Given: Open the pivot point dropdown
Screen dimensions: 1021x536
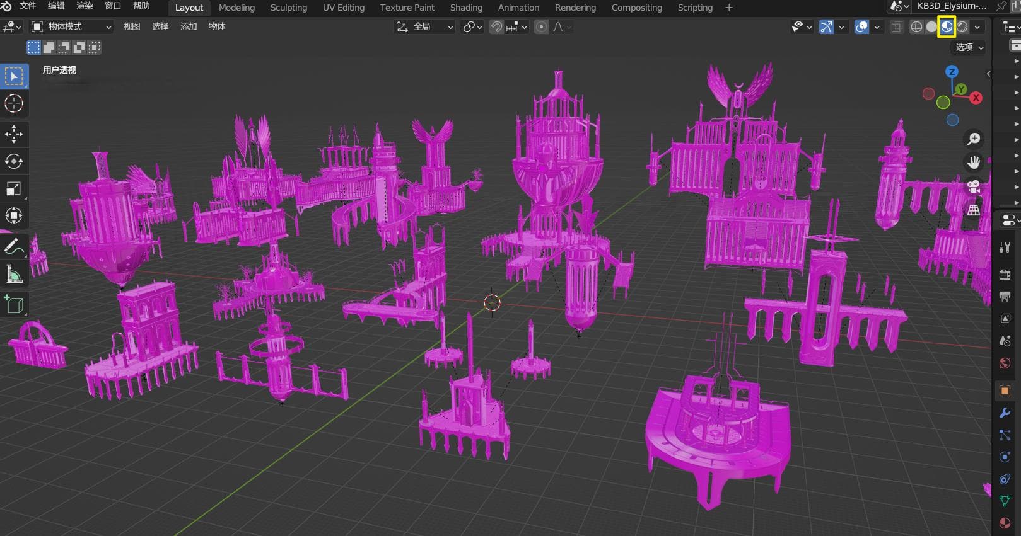Looking at the screenshot, I should pos(472,27).
